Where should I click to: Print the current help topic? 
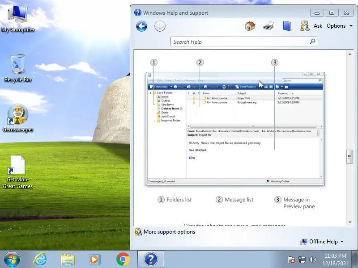coord(268,26)
